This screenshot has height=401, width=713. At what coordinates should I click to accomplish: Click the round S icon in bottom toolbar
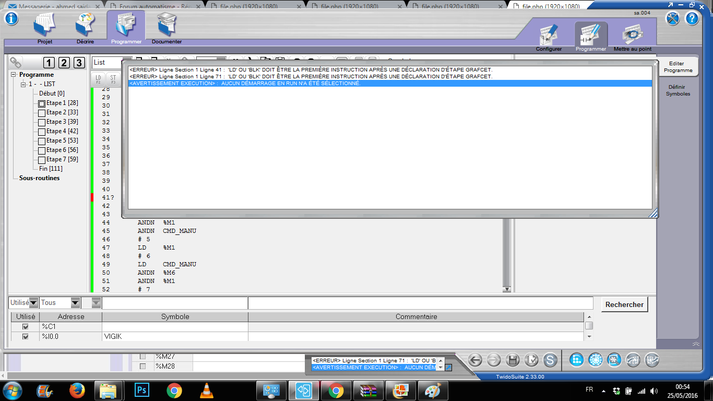click(550, 360)
